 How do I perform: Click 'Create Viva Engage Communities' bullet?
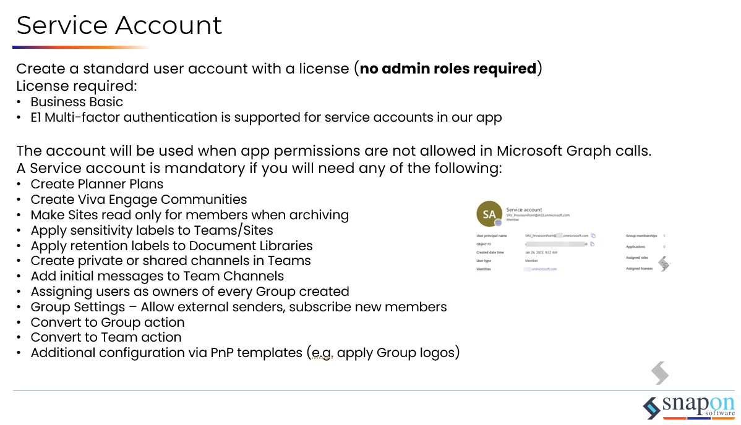click(x=139, y=200)
